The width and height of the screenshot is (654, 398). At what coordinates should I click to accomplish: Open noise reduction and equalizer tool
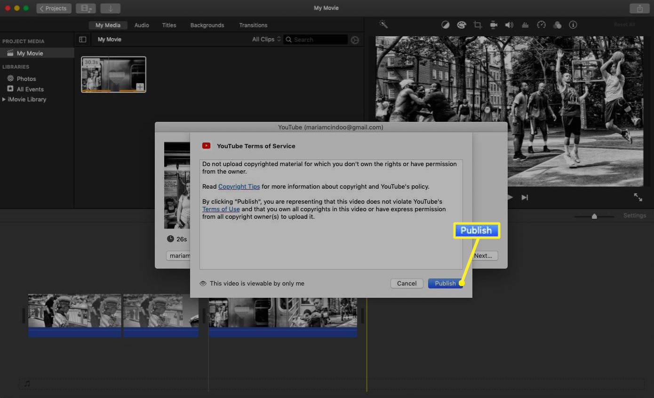tap(526, 25)
